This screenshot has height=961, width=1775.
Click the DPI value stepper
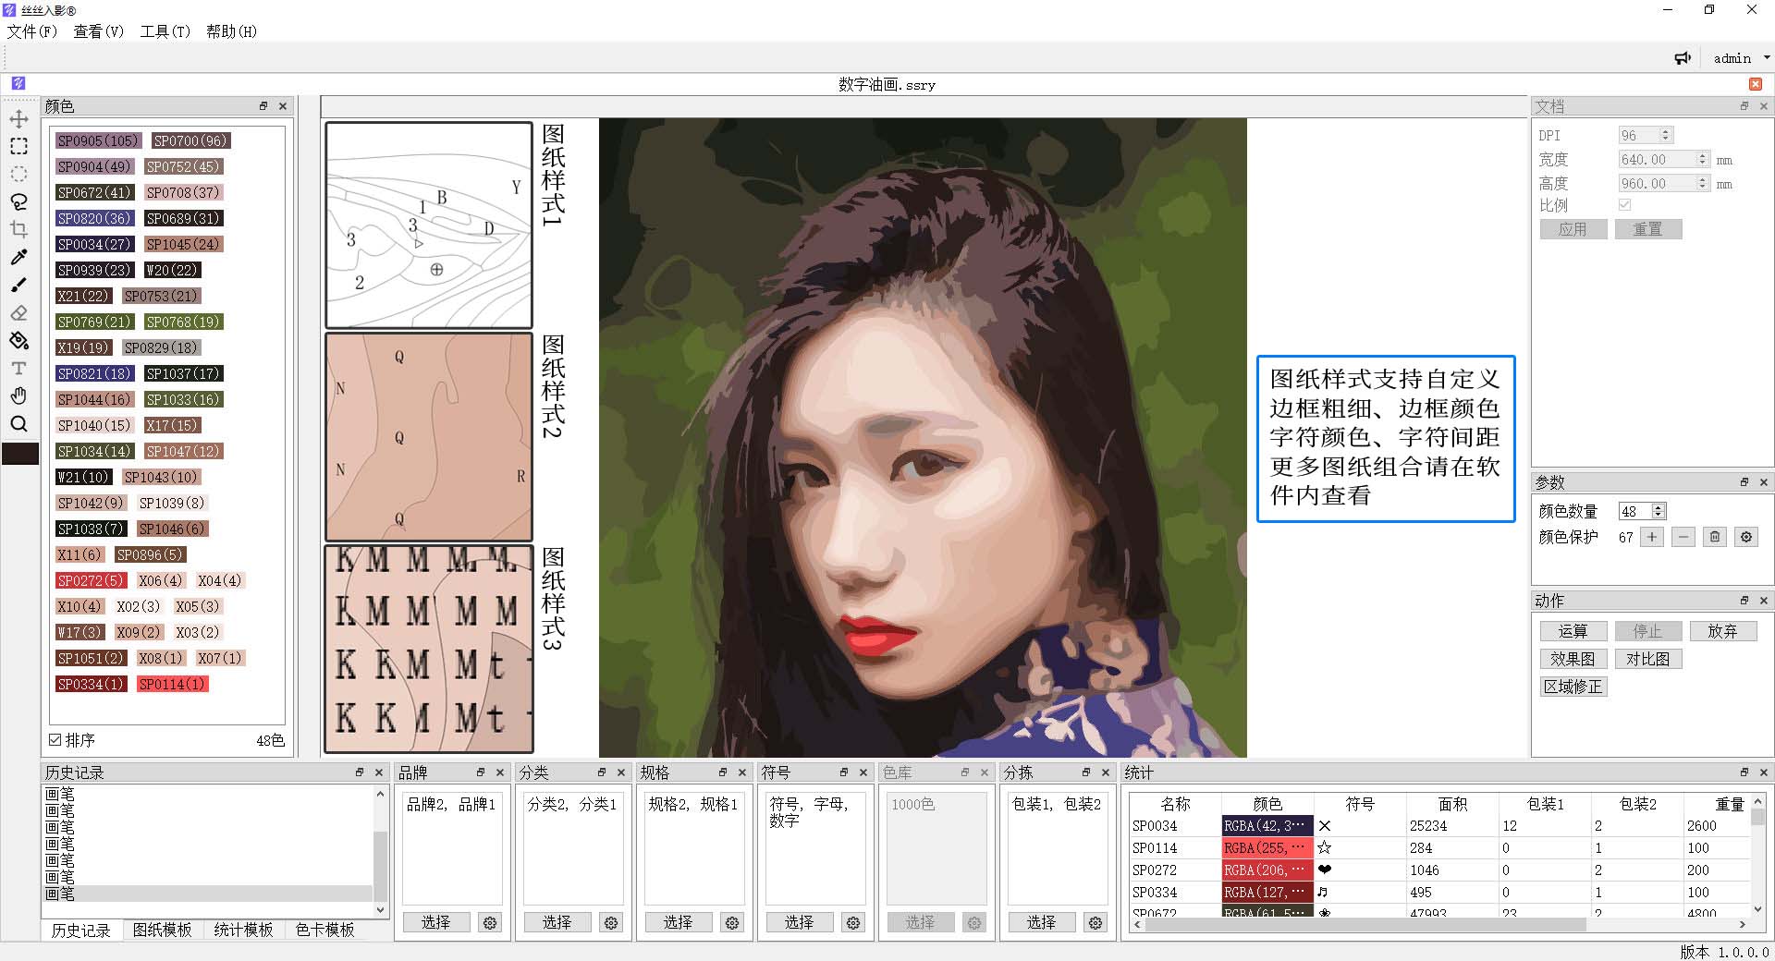[1665, 135]
